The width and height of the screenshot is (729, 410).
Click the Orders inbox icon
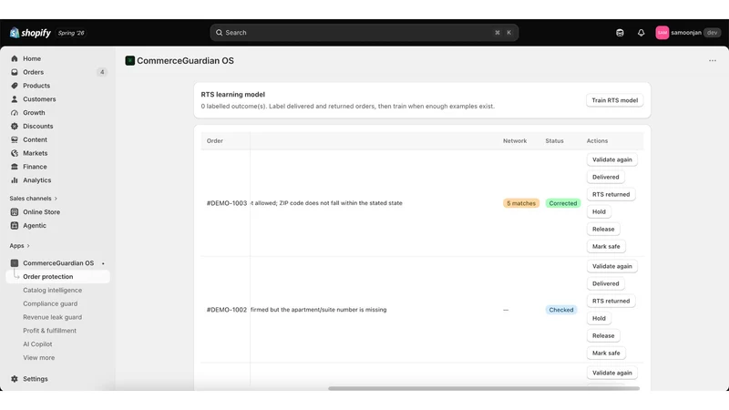[15, 72]
